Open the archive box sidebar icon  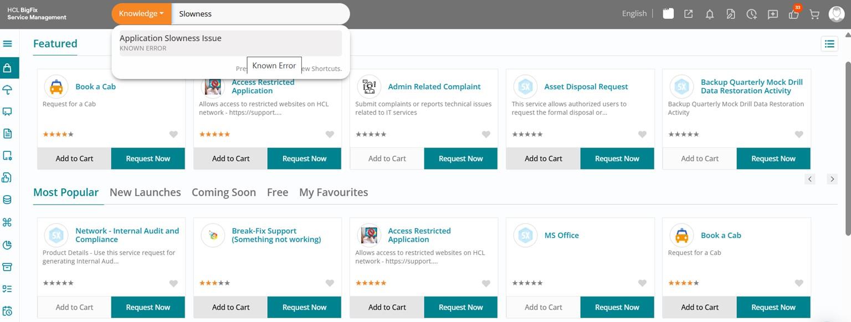[8, 267]
